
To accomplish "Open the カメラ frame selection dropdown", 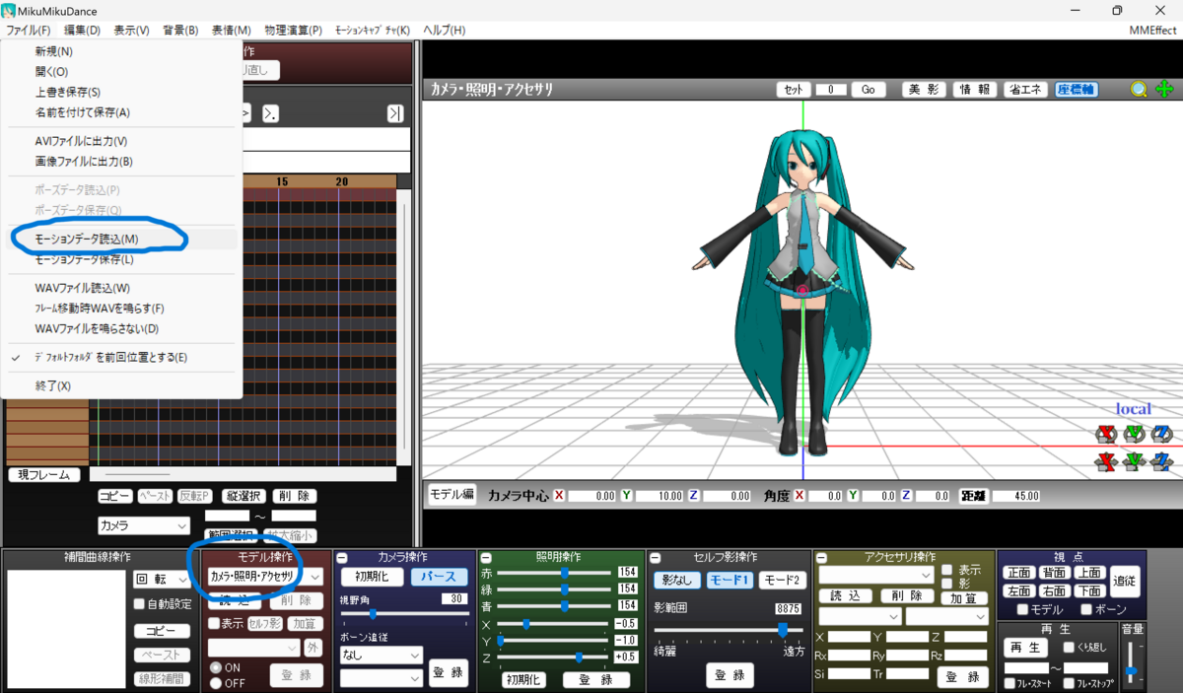I will (x=146, y=525).
